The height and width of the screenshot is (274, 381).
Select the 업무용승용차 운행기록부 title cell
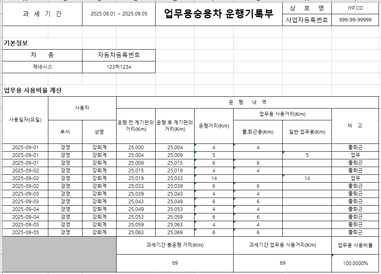(219, 14)
